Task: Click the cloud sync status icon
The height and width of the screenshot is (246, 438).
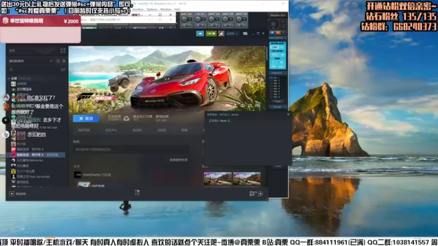Action: pos(126,119)
